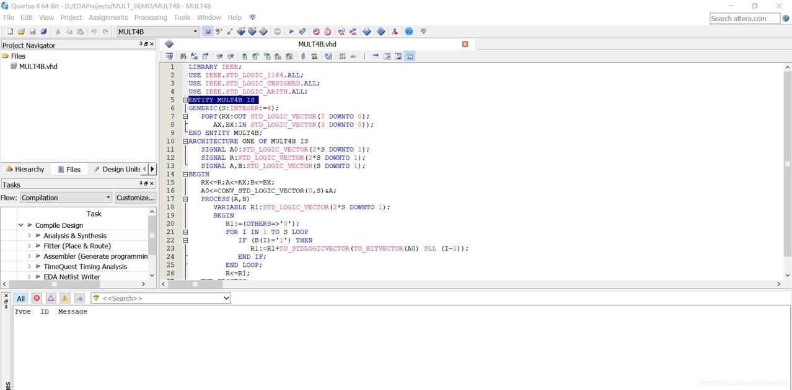Show All messages filter
This screenshot has height=390, width=792.
[x=20, y=298]
